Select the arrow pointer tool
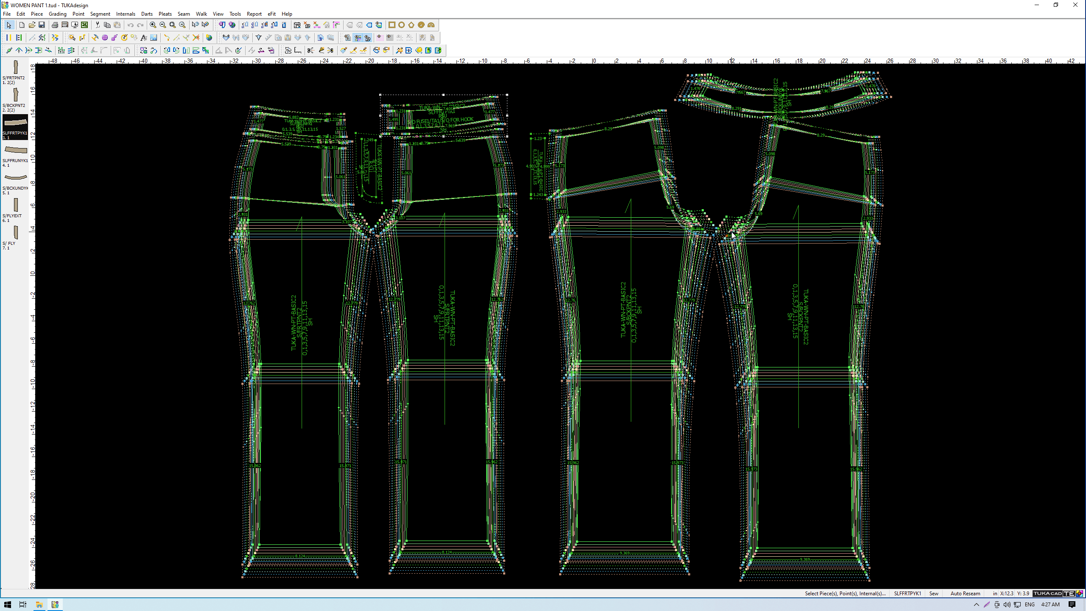This screenshot has width=1086, height=611. click(x=9, y=25)
